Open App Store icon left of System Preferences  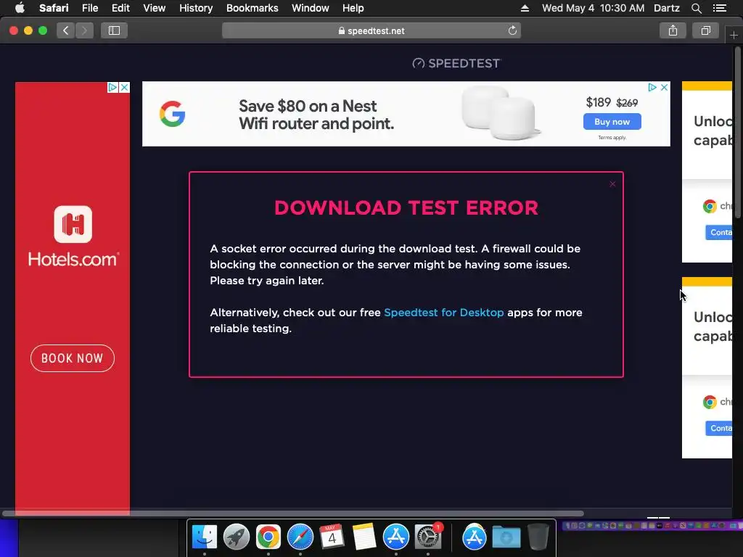coord(396,537)
